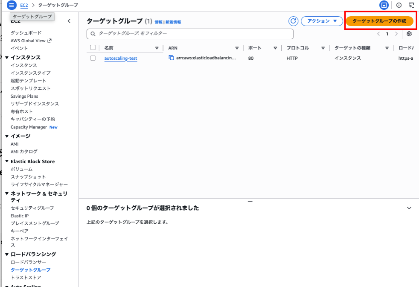Go to the next page arrow
This screenshot has width=419, height=287.
[396, 34]
